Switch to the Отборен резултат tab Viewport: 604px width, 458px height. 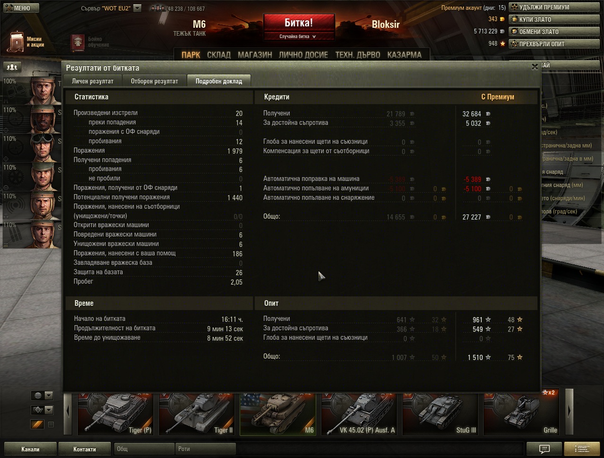click(154, 81)
